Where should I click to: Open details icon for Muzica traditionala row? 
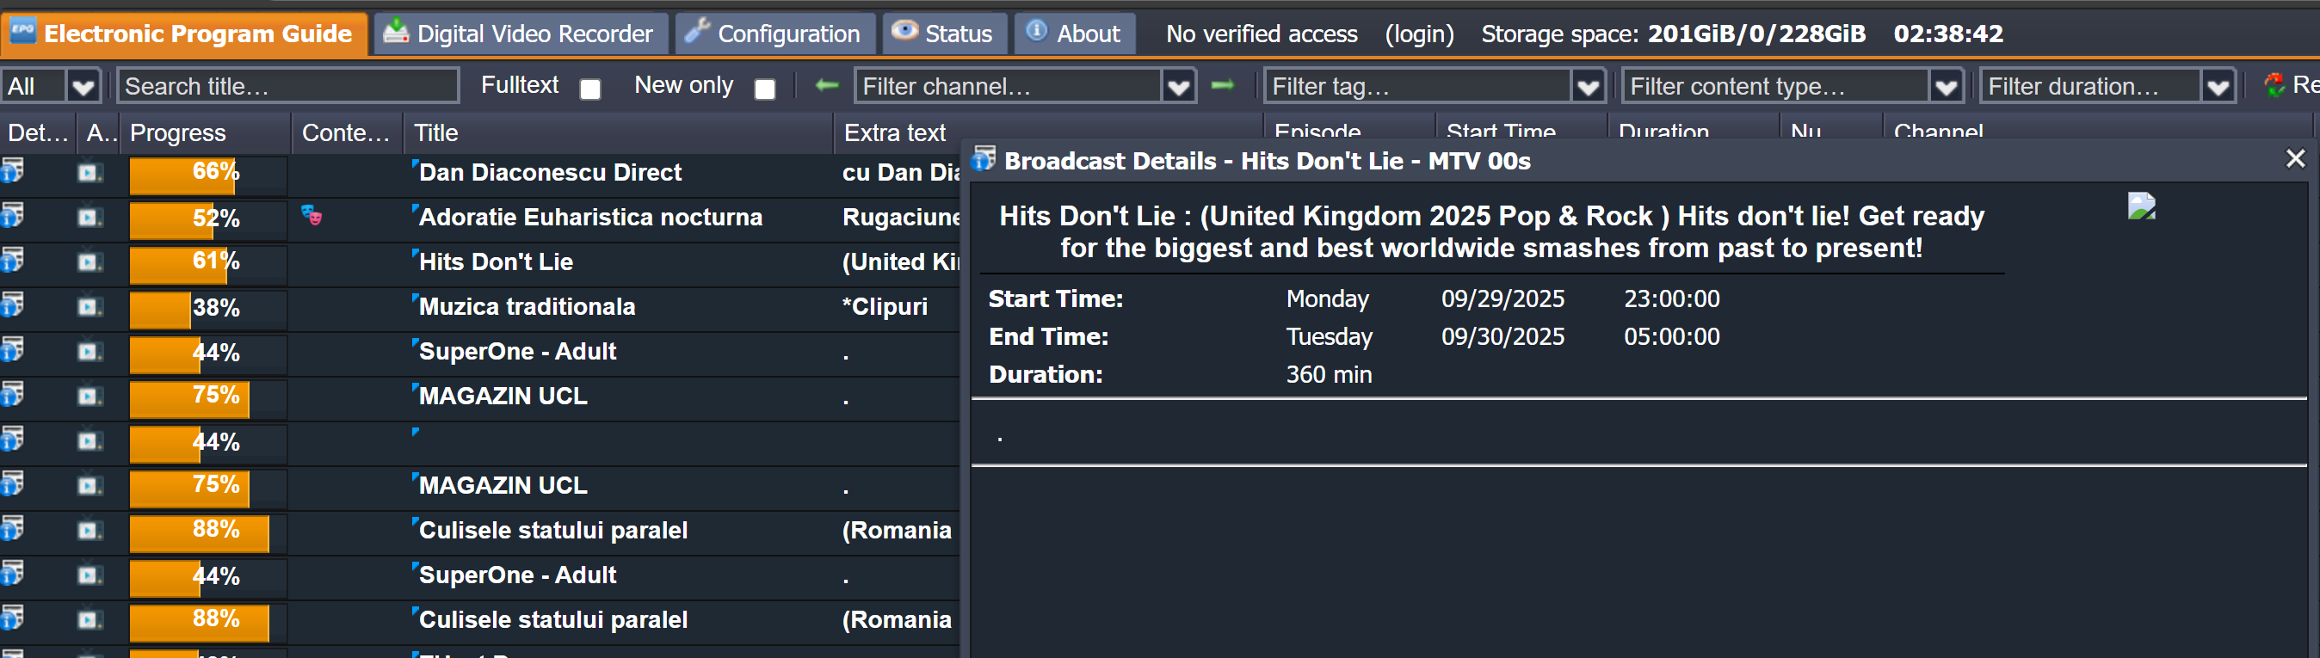coord(12,305)
